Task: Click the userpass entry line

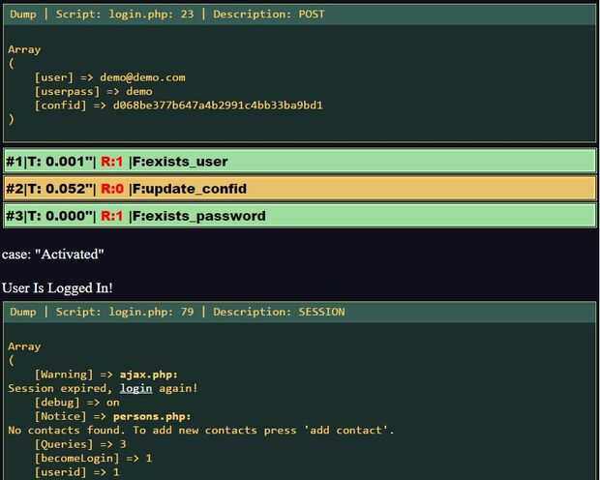Action: pyautogui.click(x=93, y=91)
